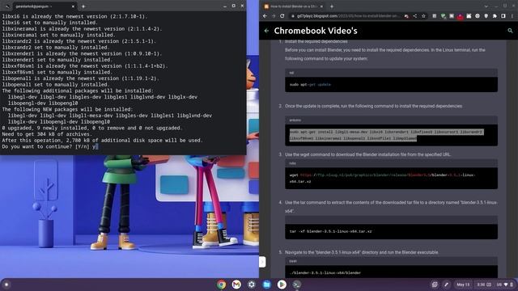Open the Chrome side panel
518x291 pixels.
point(503,16)
